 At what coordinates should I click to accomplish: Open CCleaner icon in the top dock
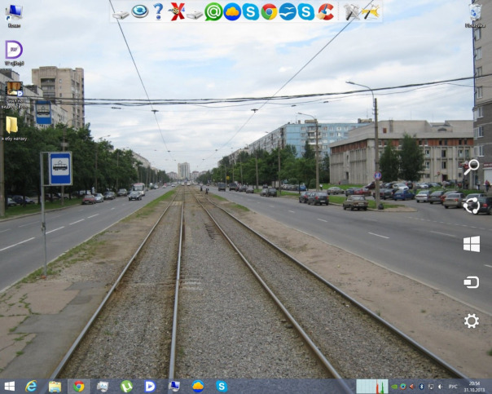[326, 11]
